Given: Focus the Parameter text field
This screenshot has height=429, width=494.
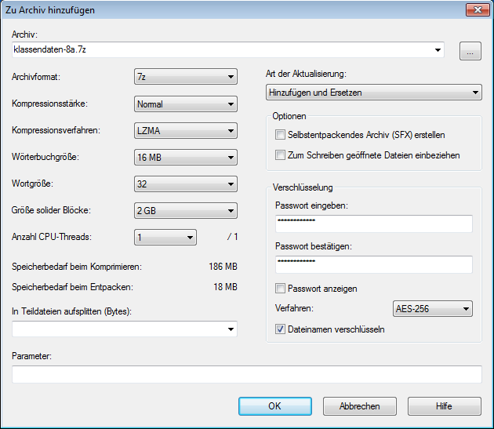Looking at the screenshot, I should 246,374.
